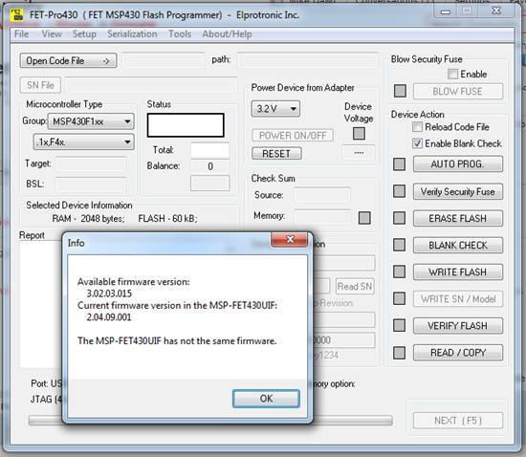
Task: Click status indicator next to WRITE SN / Model
Action: click(x=399, y=298)
